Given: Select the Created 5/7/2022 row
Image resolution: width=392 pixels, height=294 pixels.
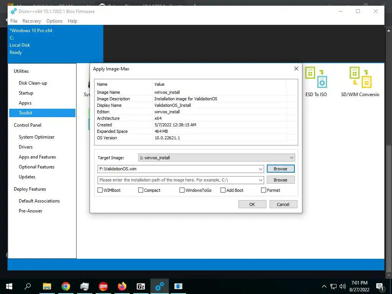Looking at the screenshot, I should pyautogui.click(x=196, y=125).
